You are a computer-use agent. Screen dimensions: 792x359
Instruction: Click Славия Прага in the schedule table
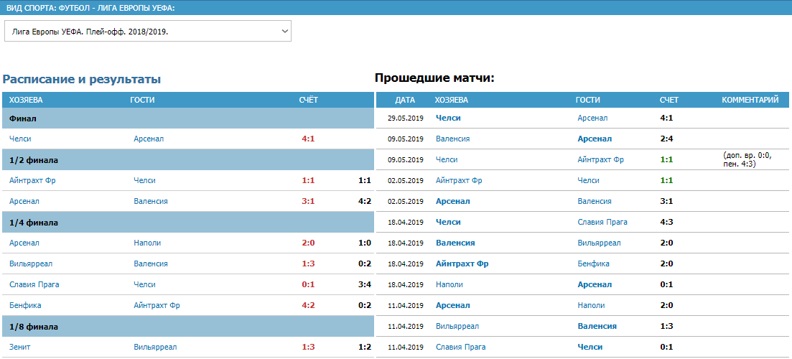point(34,284)
